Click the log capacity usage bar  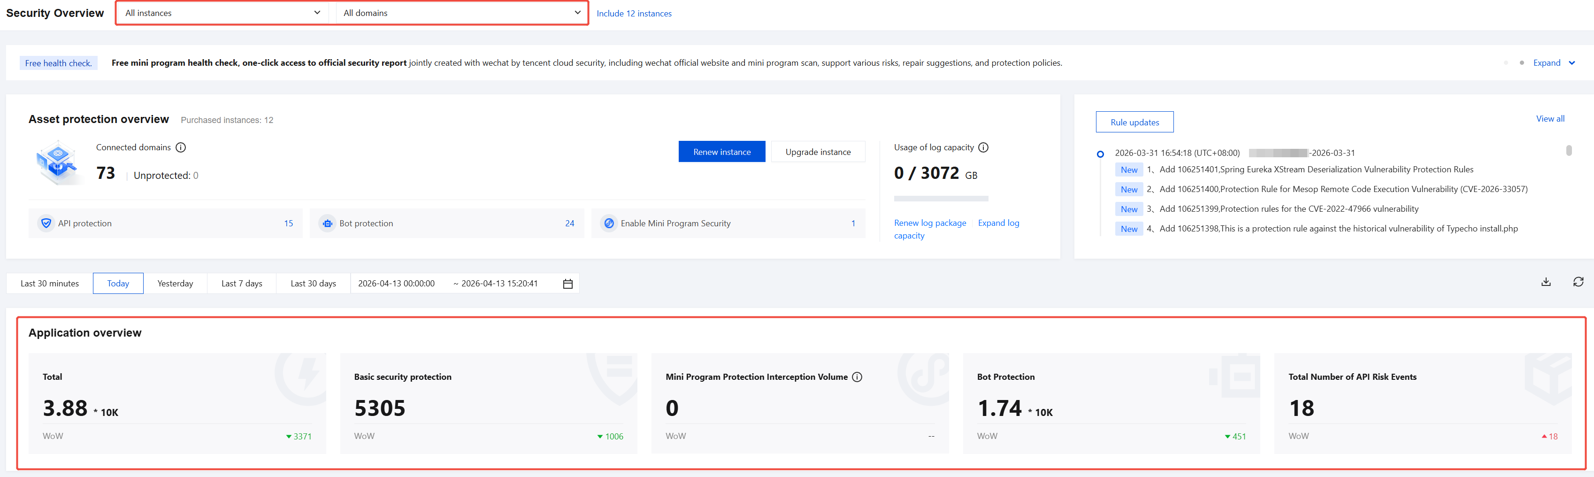941,199
